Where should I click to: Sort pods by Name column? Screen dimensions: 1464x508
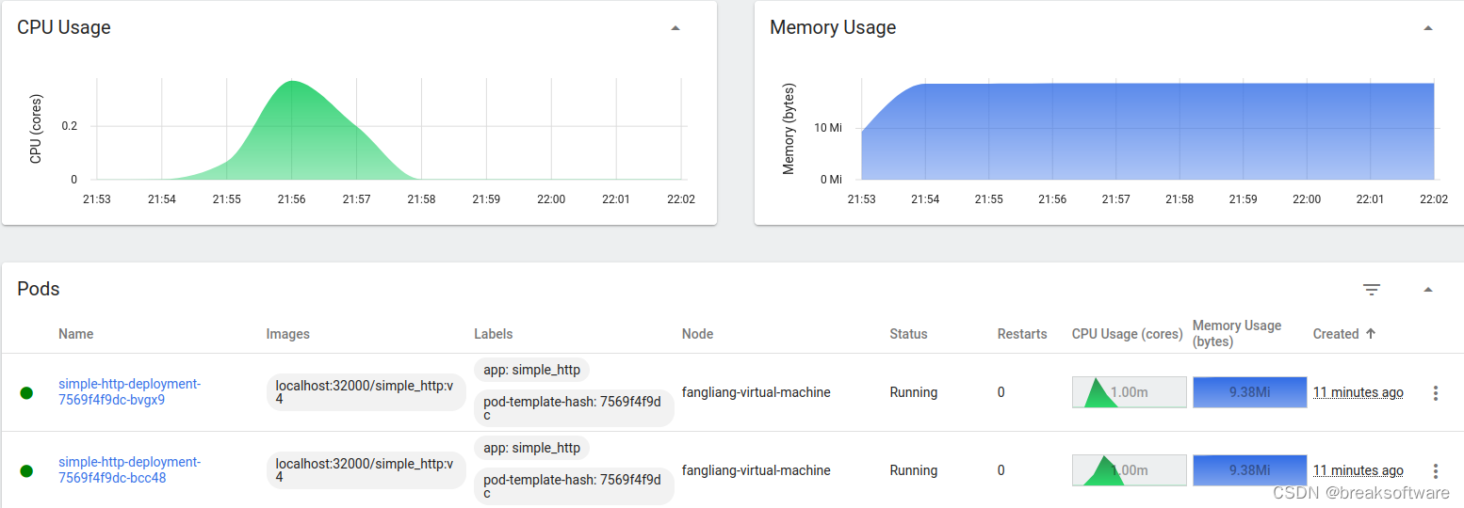(75, 334)
